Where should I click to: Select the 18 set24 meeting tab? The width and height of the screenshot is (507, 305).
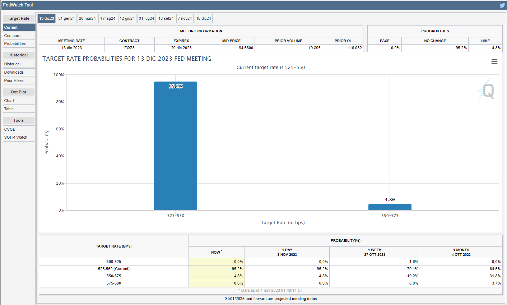166,18
